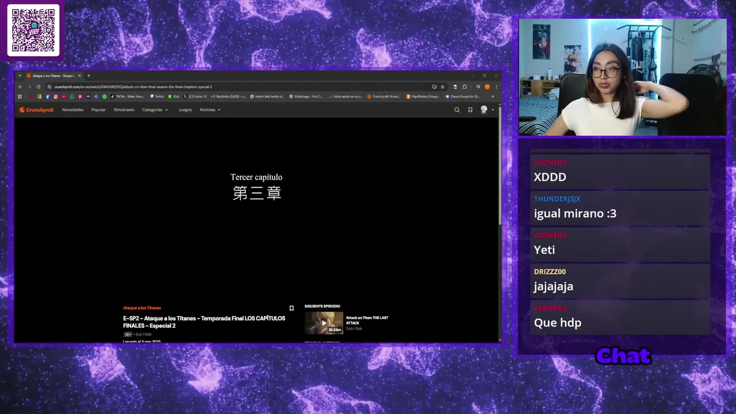Click the QR code in corner
This screenshot has height=414, width=736.
[33, 30]
